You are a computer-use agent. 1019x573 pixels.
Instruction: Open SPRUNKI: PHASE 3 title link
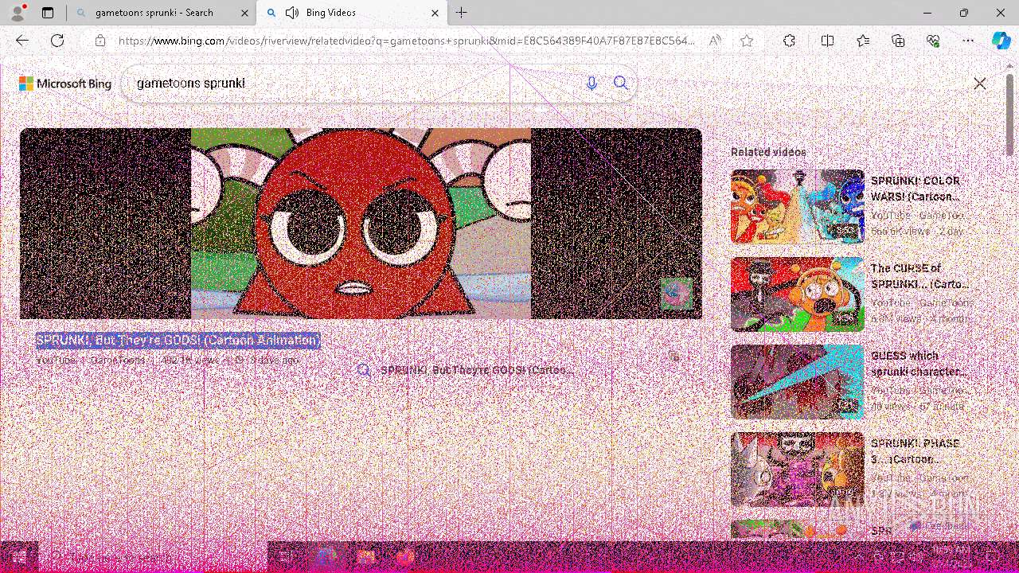916,451
